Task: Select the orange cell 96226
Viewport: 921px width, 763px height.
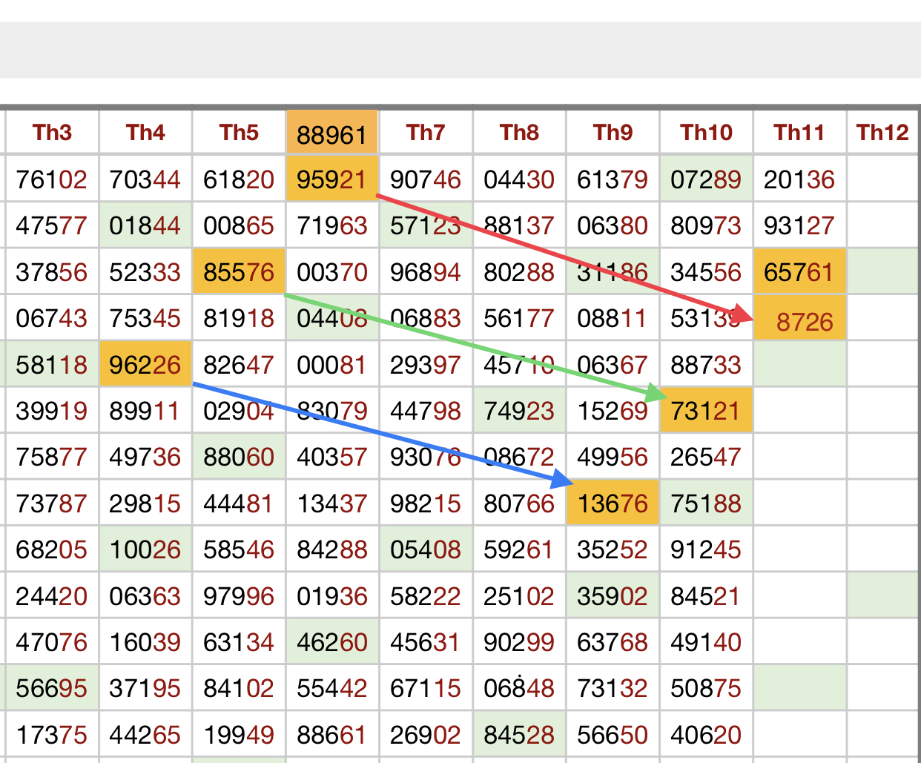Action: coord(145,365)
